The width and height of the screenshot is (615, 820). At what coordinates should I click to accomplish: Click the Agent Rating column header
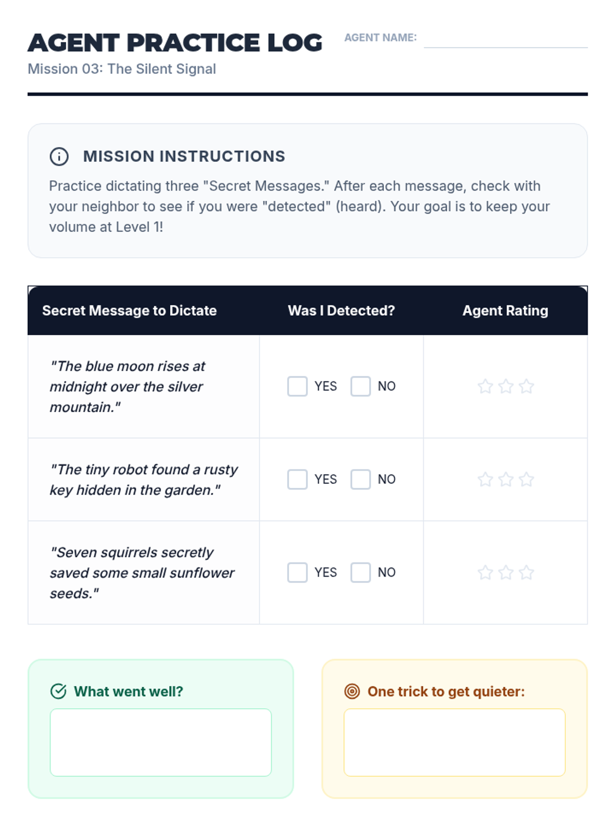point(505,311)
